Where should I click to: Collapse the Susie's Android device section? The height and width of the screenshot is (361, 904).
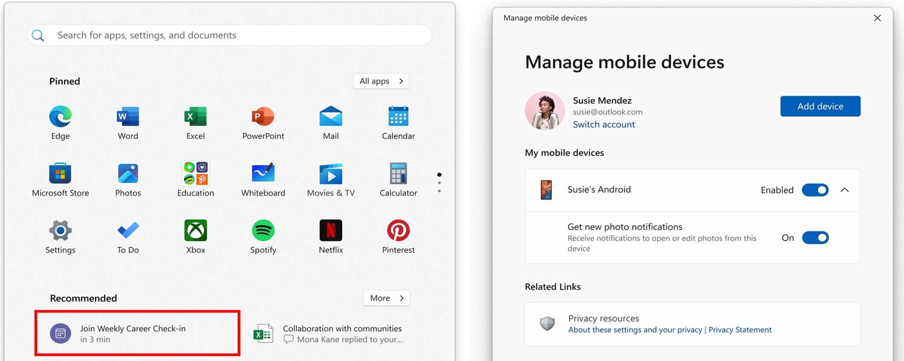[844, 190]
